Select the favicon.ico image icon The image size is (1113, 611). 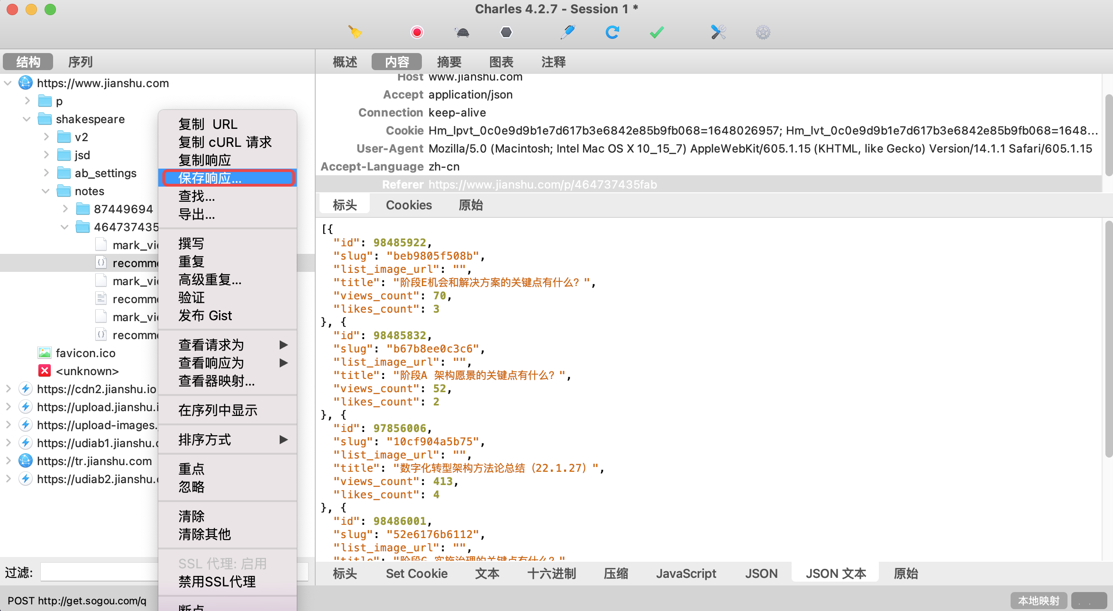(45, 353)
